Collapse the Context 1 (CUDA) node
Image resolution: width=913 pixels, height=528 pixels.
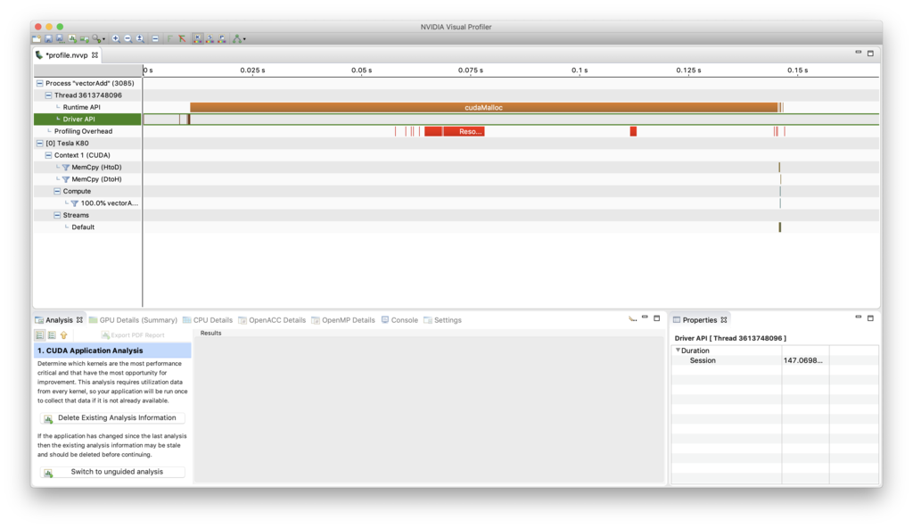pos(48,155)
